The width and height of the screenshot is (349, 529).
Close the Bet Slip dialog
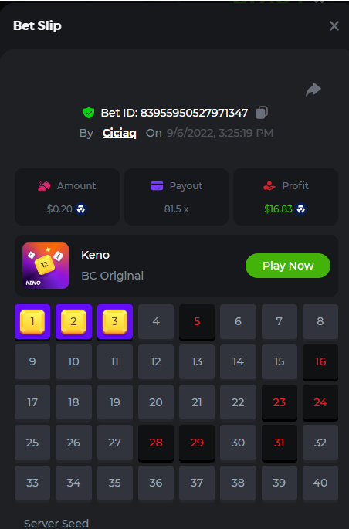pyautogui.click(x=334, y=26)
